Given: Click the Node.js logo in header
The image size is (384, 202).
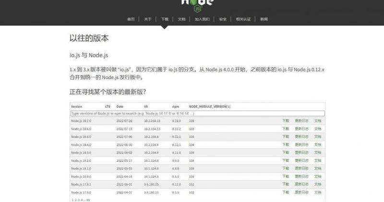Looking at the screenshot, I should (x=198, y=5).
